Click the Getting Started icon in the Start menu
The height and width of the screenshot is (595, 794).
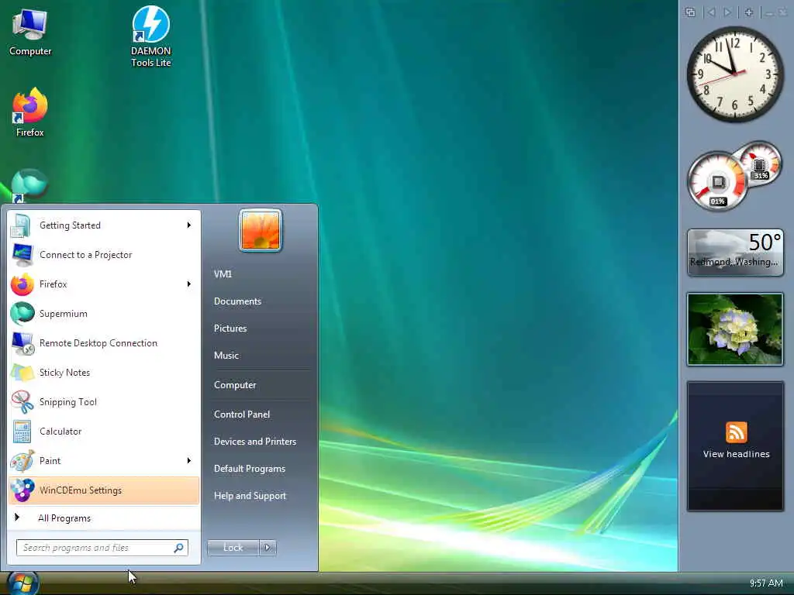tap(21, 225)
